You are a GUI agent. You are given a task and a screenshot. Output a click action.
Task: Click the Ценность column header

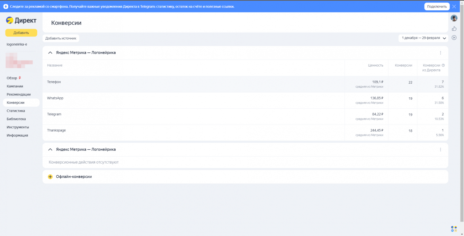pos(376,65)
